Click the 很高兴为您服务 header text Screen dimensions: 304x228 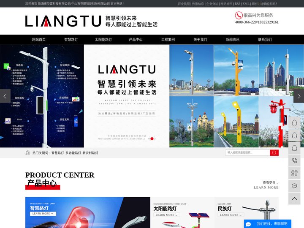258,15
